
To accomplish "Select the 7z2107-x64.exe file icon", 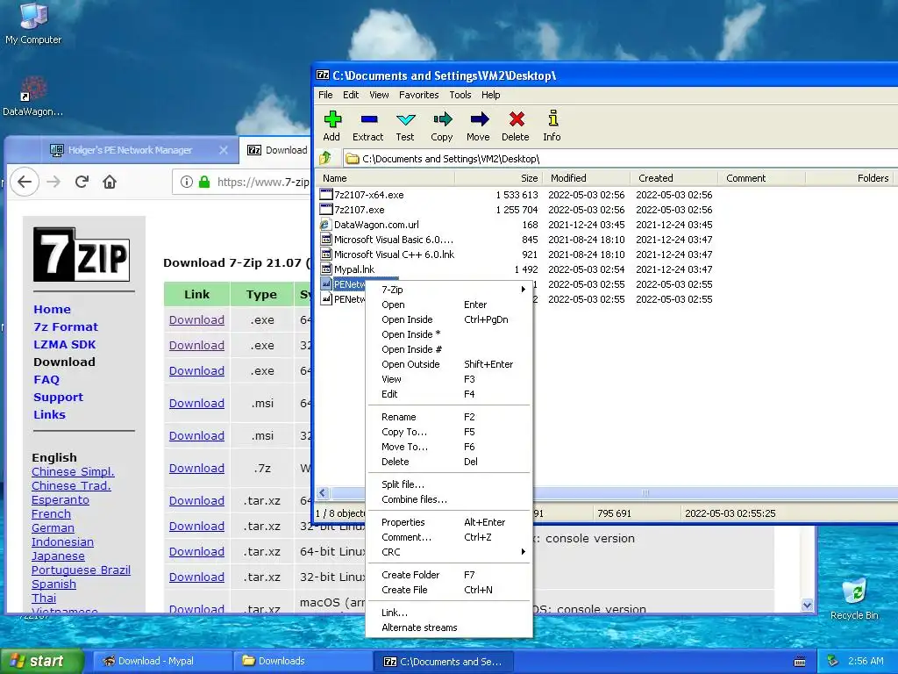I will click(326, 195).
